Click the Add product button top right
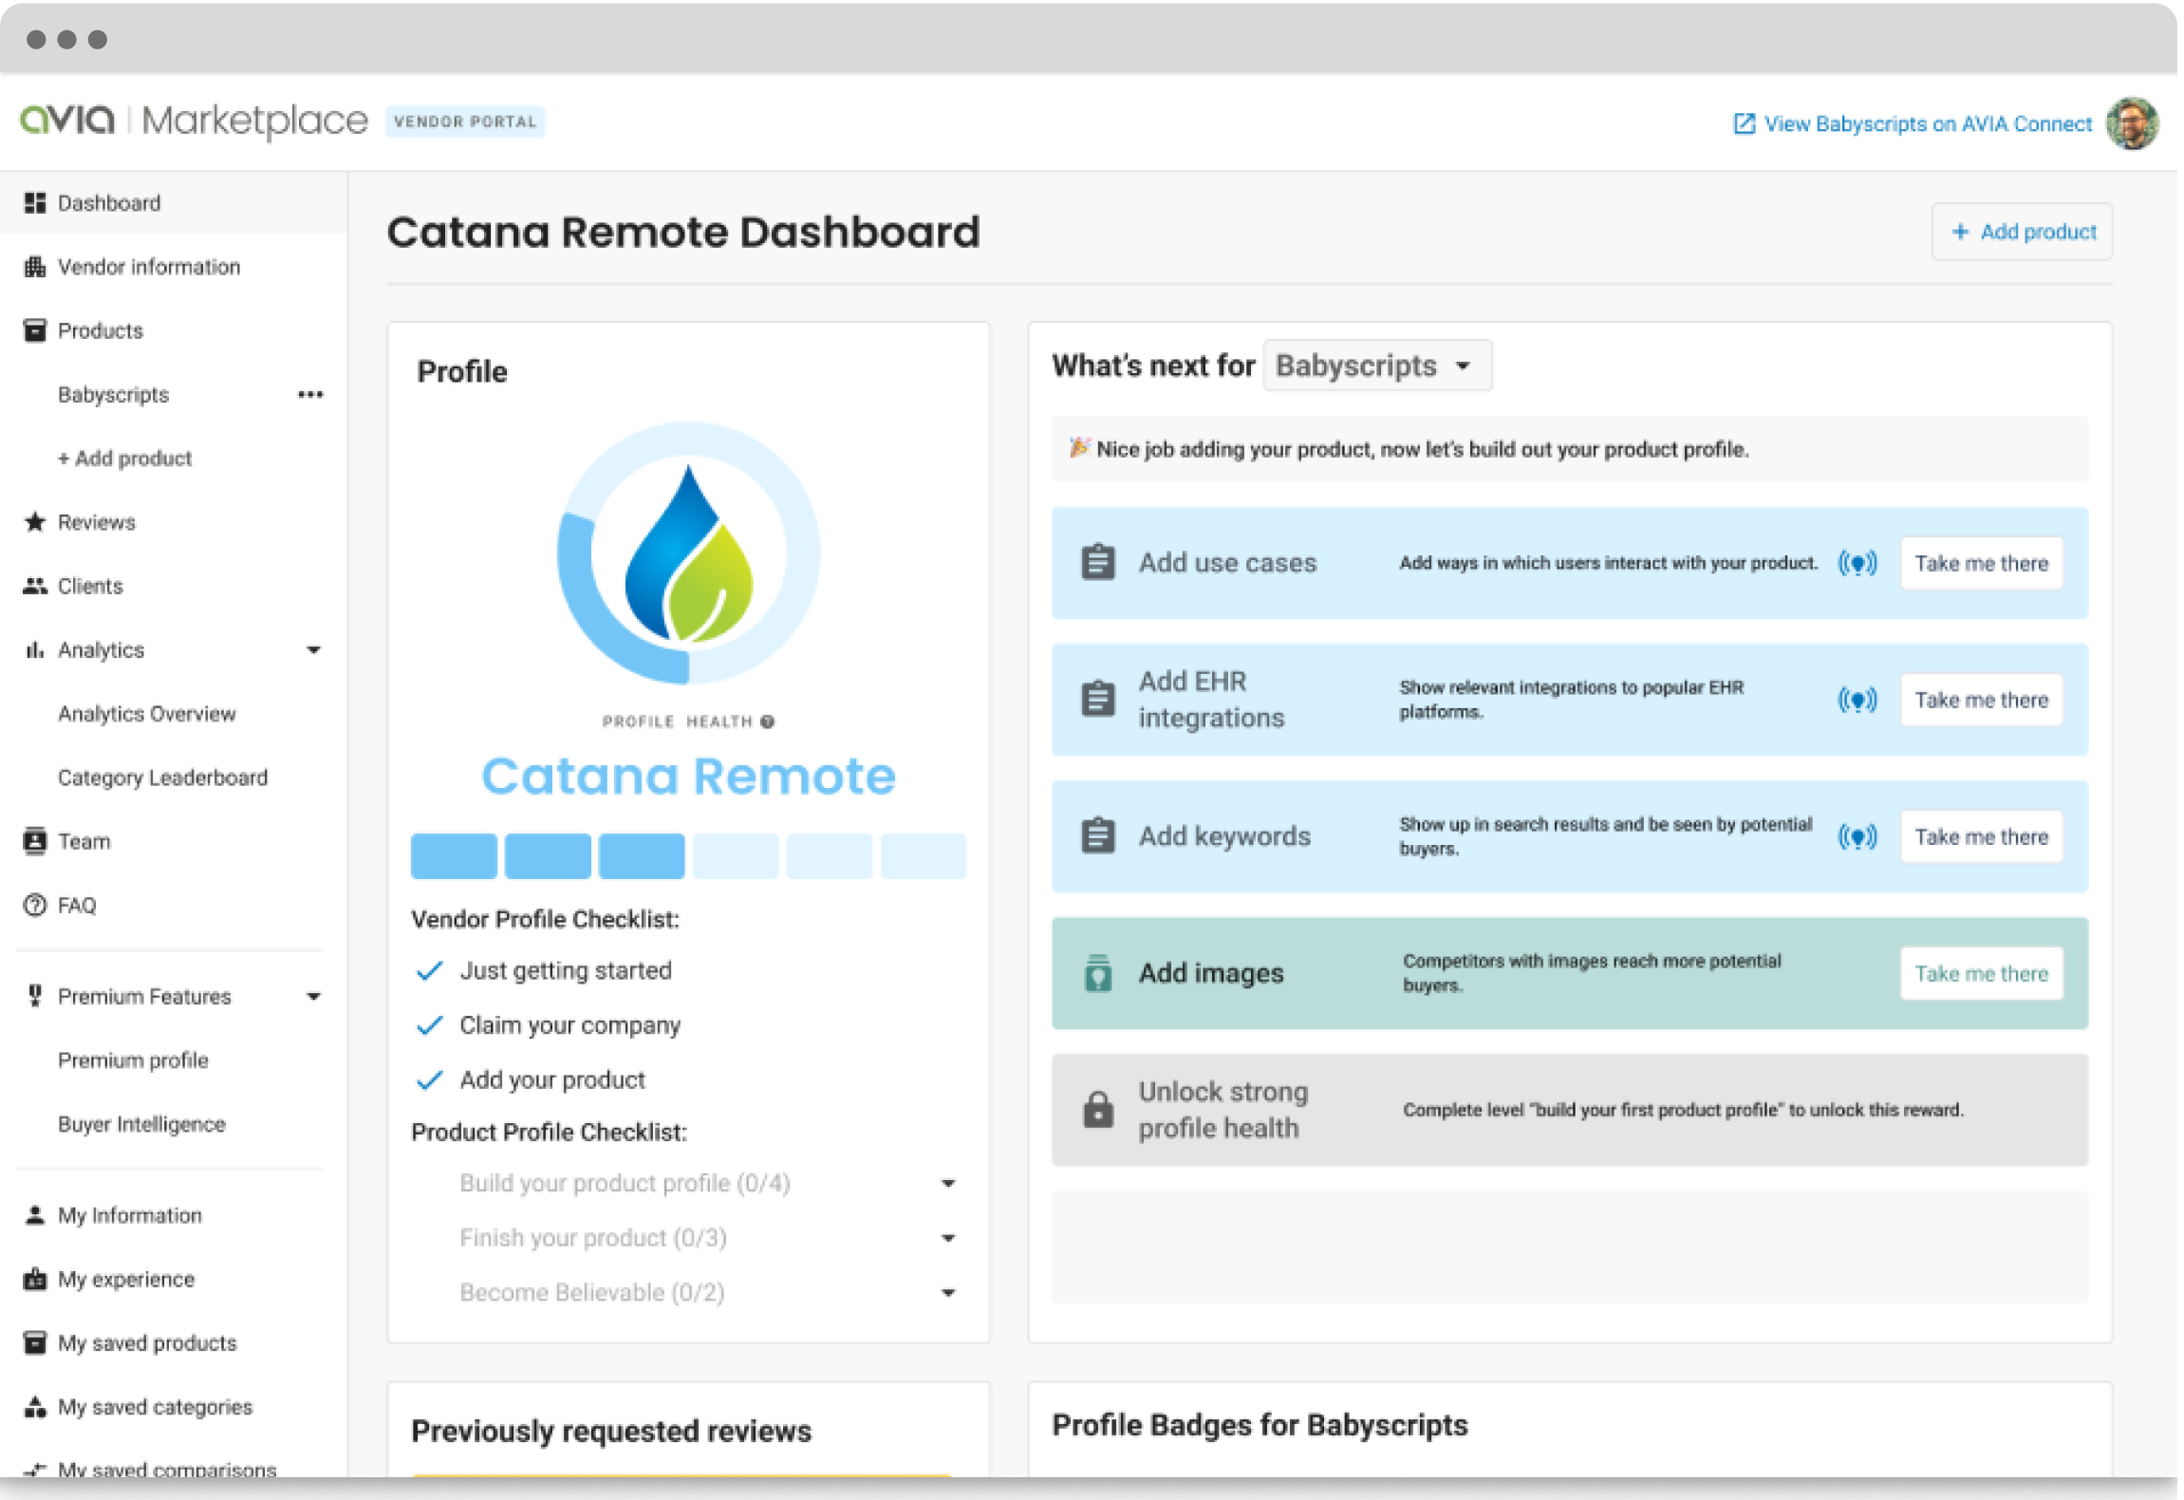This screenshot has width=2184, height=1500. [2022, 232]
